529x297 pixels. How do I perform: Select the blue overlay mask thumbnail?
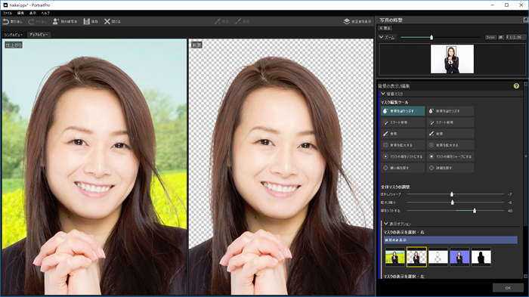[x=459, y=257]
